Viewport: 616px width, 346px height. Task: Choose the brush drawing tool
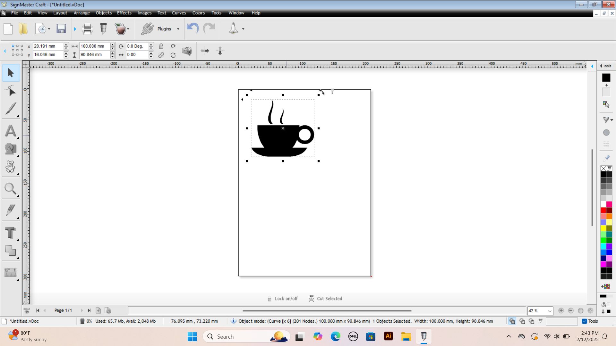(x=11, y=109)
